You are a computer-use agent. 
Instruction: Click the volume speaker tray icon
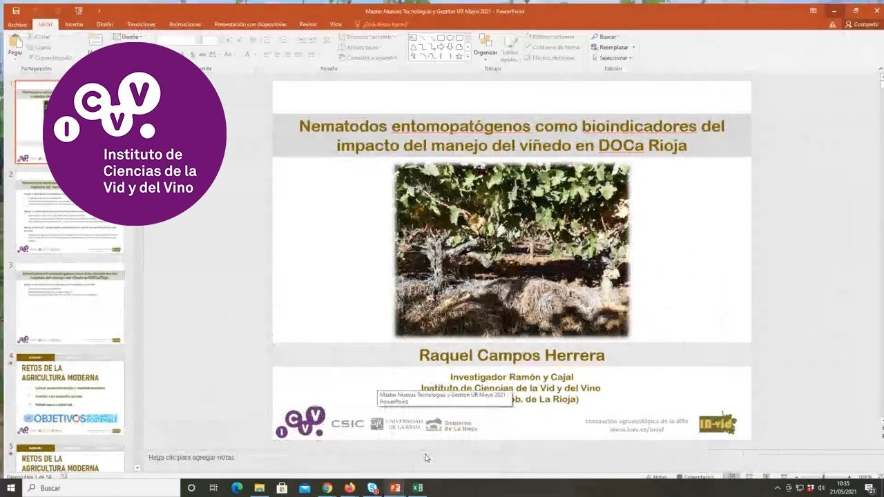coord(821,488)
